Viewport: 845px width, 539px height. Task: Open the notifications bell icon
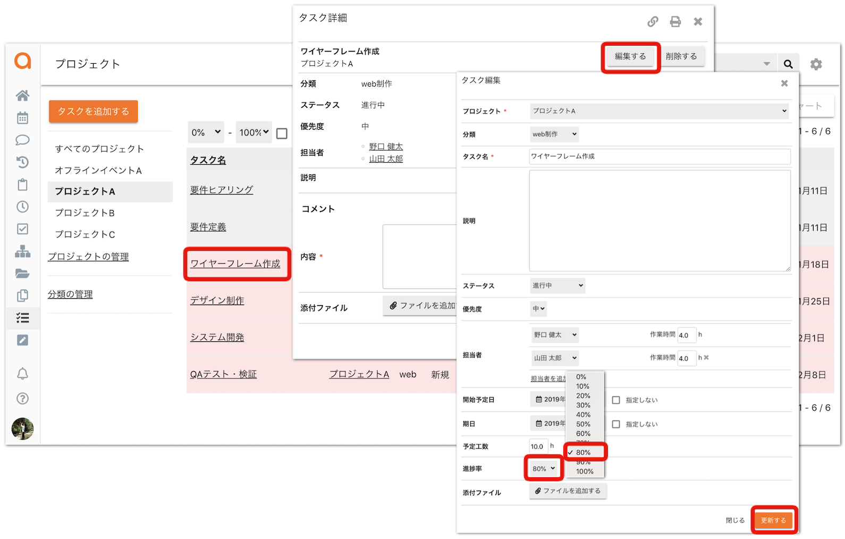pos(22,374)
